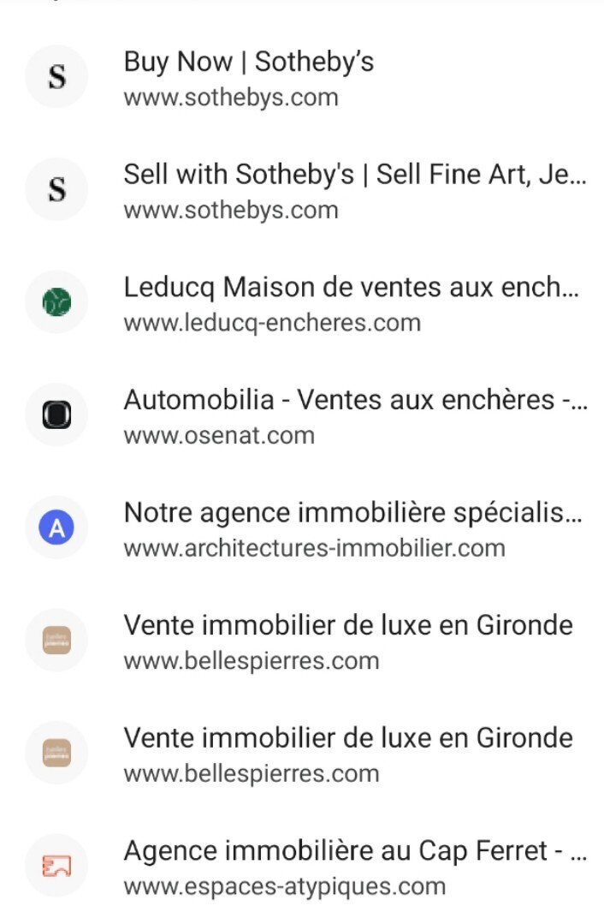
Task: Click www.architectures-immobilier.com URL text
Action: point(314,549)
